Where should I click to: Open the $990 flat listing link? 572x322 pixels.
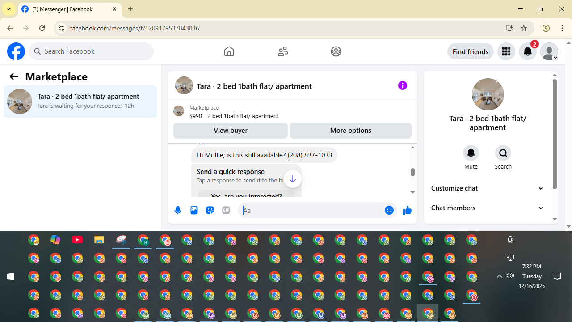(x=234, y=116)
